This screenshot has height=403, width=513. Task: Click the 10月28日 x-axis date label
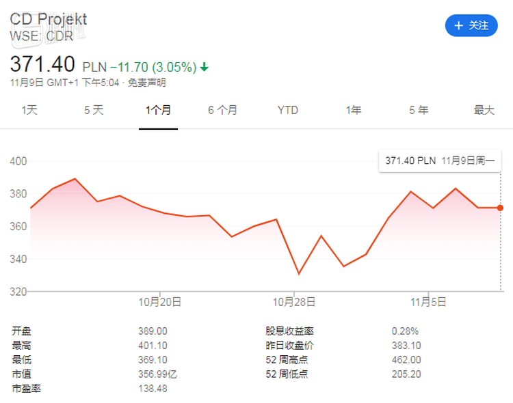pyautogui.click(x=293, y=301)
